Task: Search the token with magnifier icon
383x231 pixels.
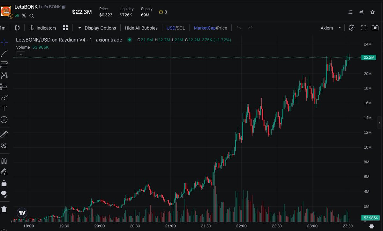Action: coord(32,16)
